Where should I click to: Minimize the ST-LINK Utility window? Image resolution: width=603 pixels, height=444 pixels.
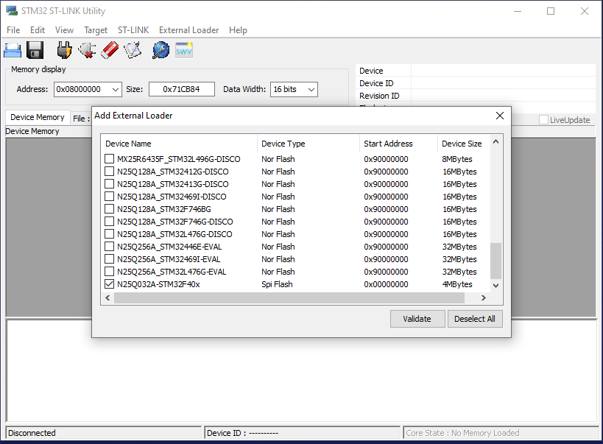click(518, 11)
